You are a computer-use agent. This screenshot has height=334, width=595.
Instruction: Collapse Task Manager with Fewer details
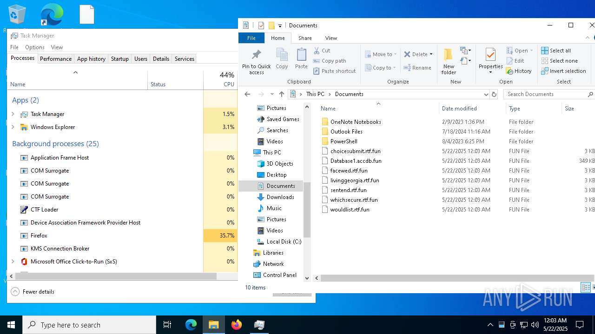point(33,292)
